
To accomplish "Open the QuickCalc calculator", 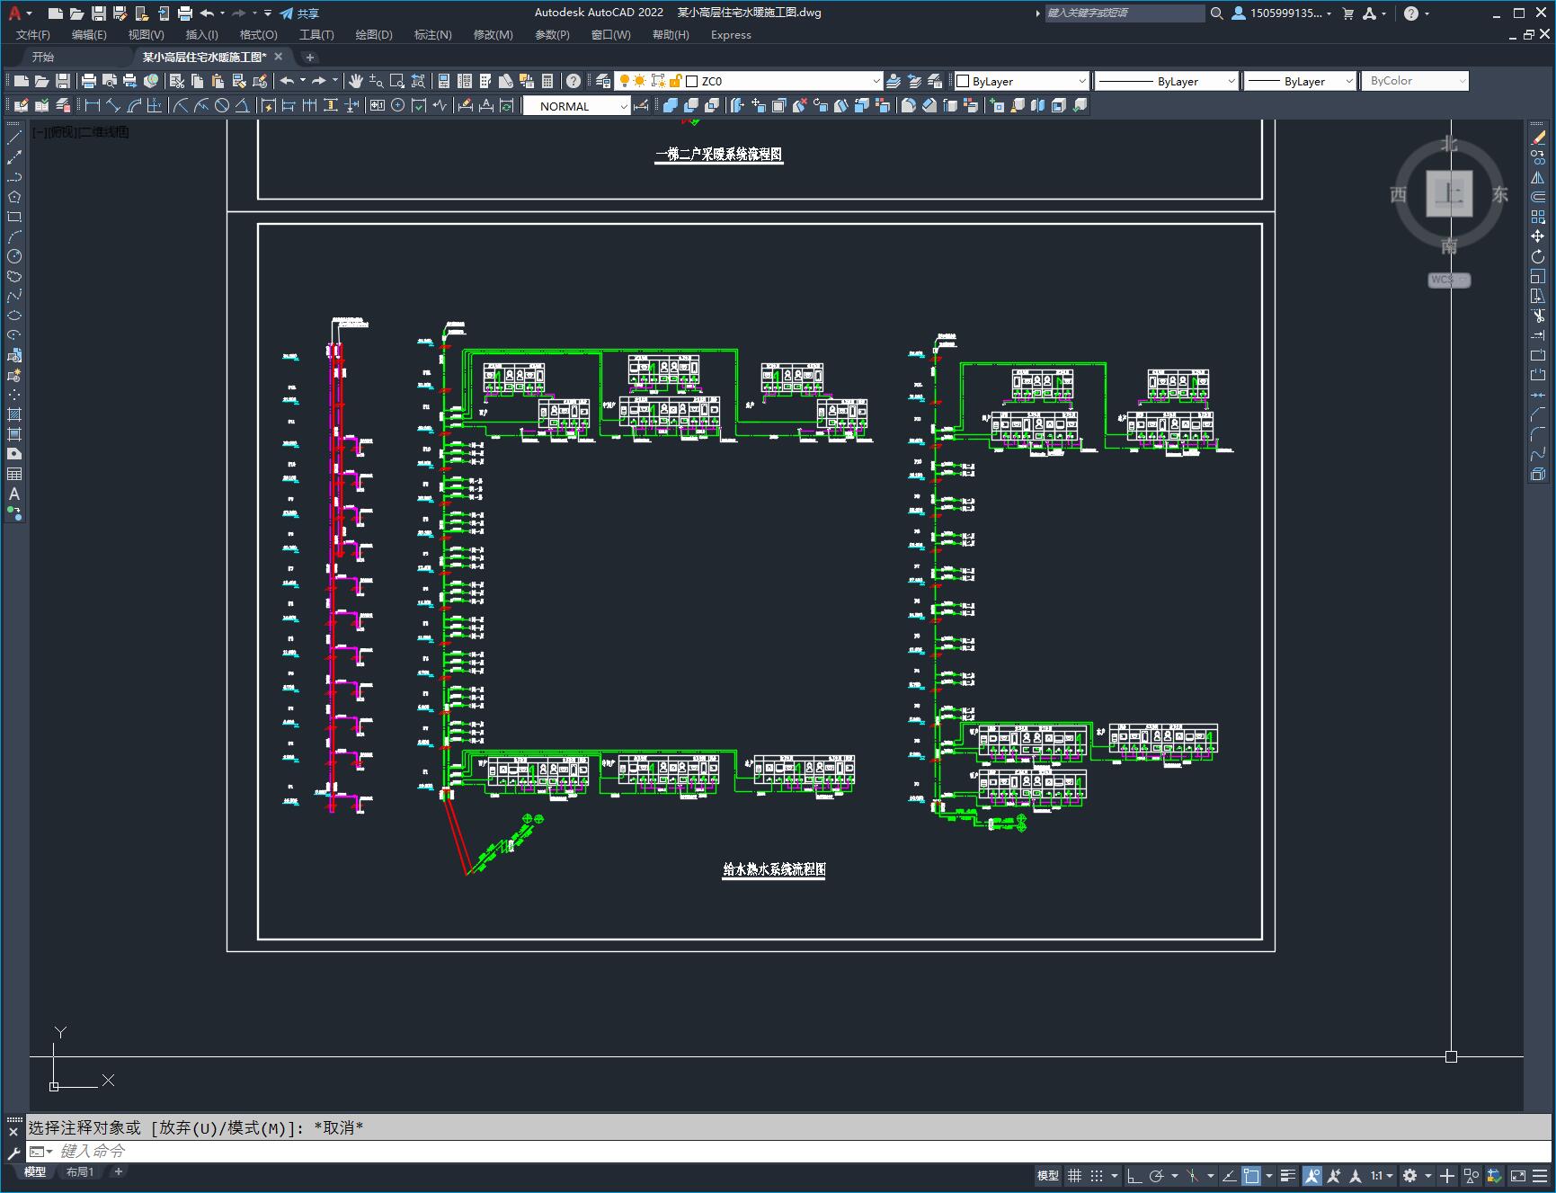I will tap(547, 81).
